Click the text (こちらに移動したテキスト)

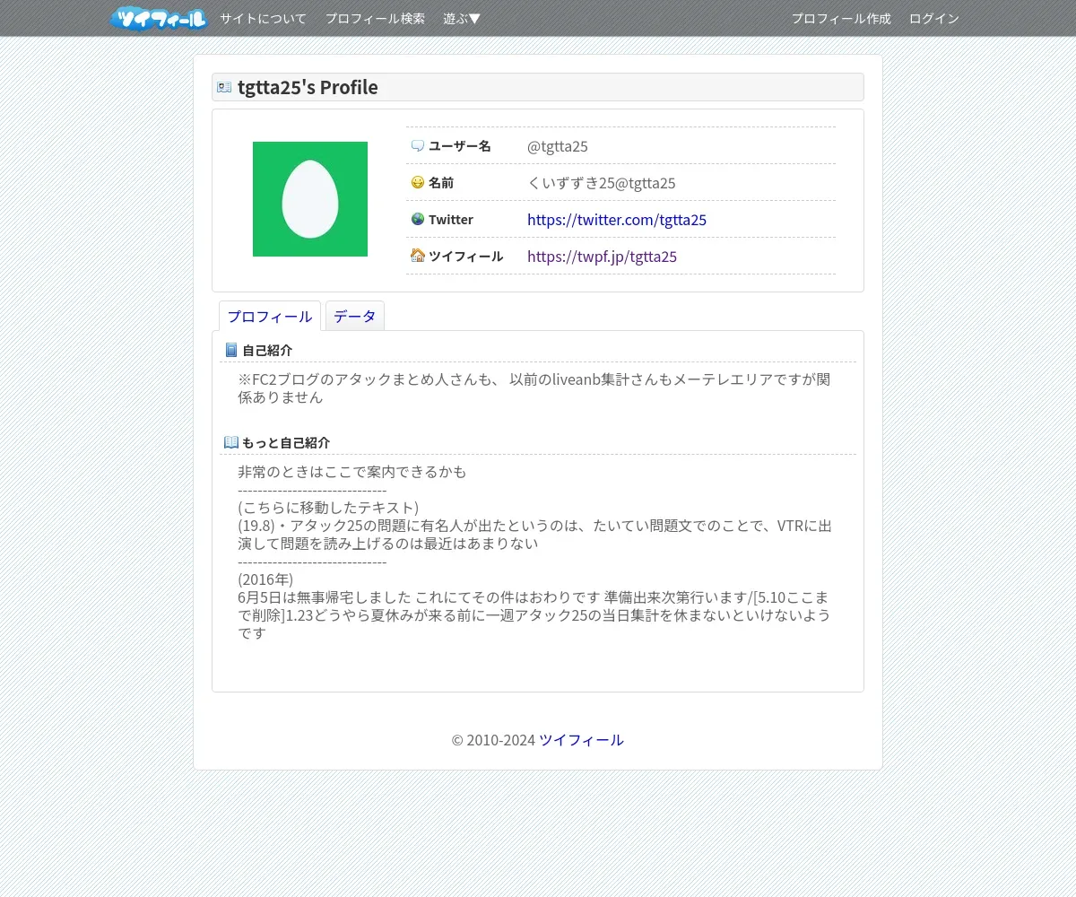pos(328,508)
